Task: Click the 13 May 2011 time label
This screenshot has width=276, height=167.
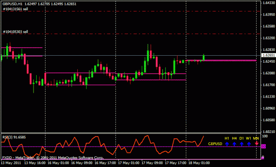Action: pos(11,163)
